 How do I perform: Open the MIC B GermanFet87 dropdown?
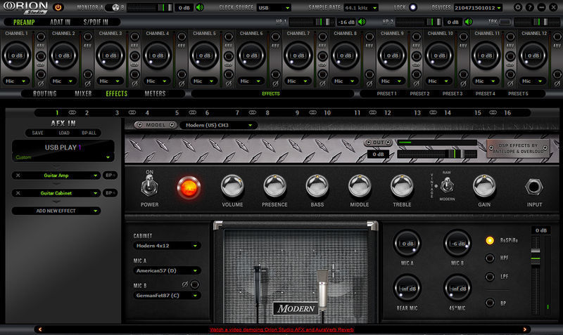pyautogui.click(x=167, y=296)
